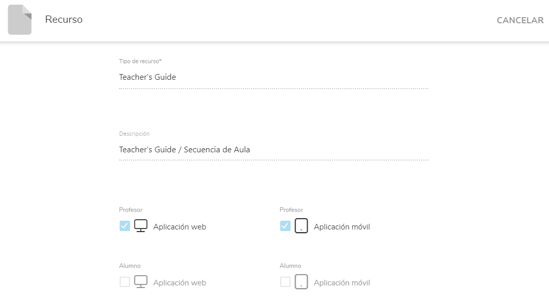Enable Alumno Aplicación web checkbox

(125, 282)
